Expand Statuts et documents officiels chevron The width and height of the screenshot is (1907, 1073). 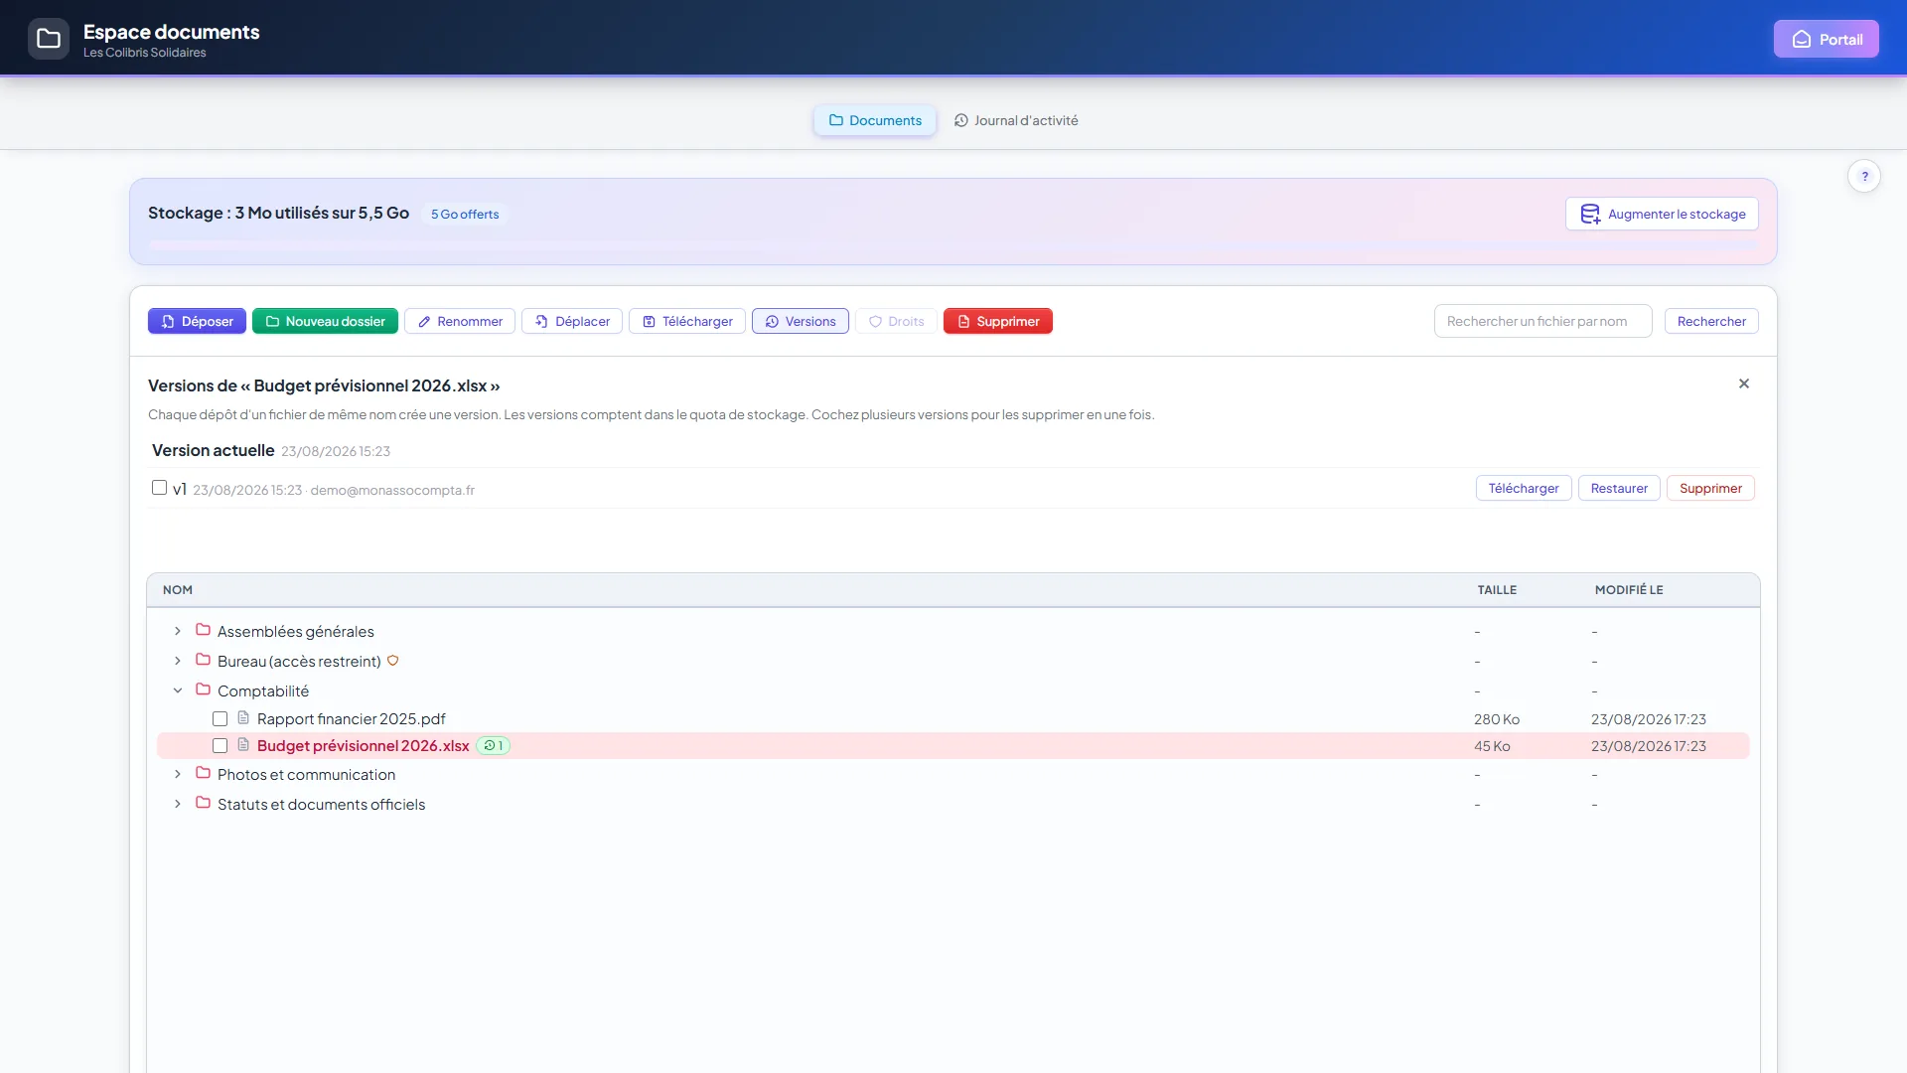point(178,804)
